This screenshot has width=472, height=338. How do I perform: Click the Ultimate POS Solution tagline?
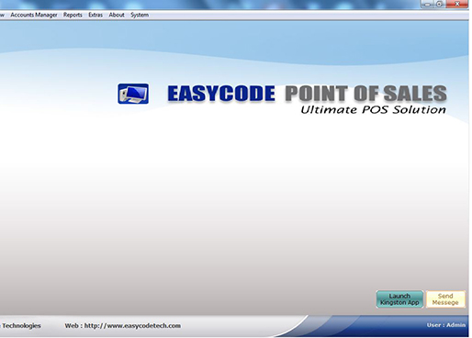pos(373,109)
